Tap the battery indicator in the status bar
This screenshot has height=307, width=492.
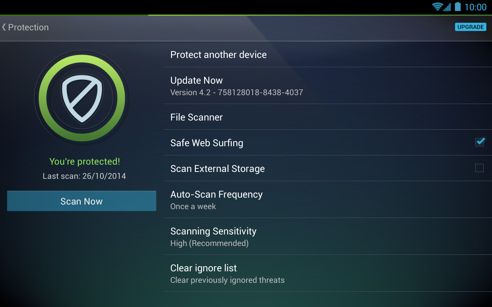point(458,7)
